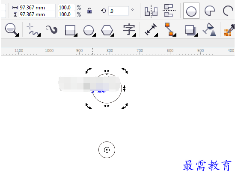Click the bottom-center skew handle
235x179 pixels.
click(x=107, y=106)
